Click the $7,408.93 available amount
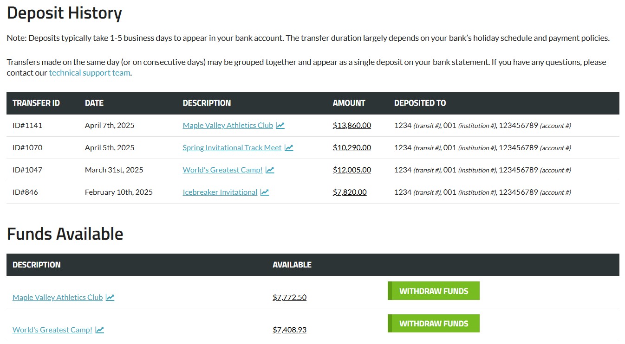 (x=289, y=330)
